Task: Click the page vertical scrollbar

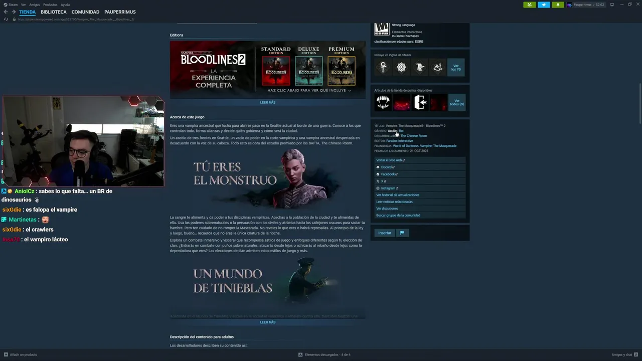Action: point(640,104)
